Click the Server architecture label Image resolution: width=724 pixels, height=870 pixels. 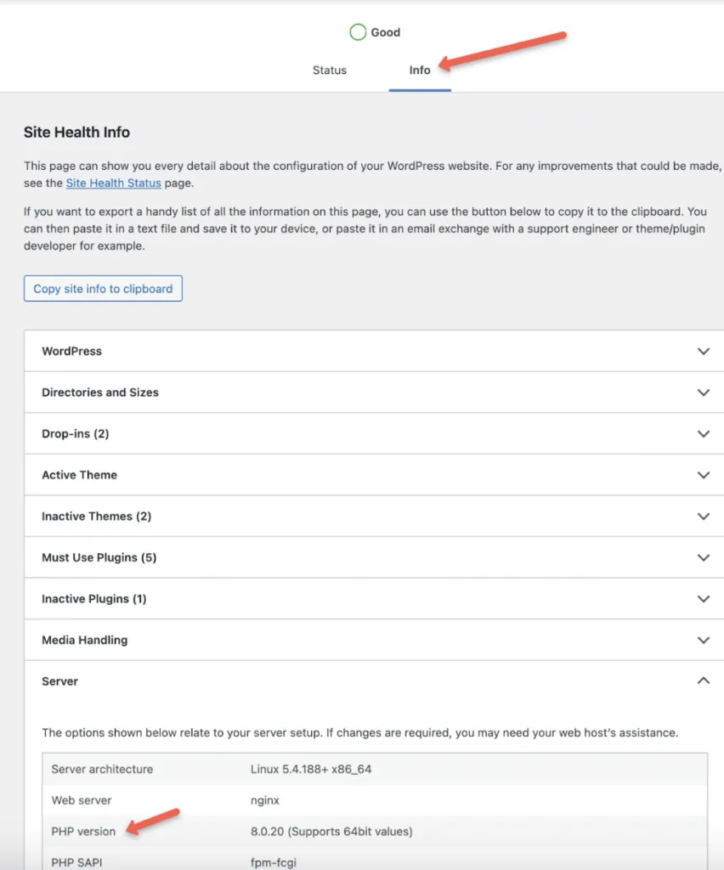(102, 769)
